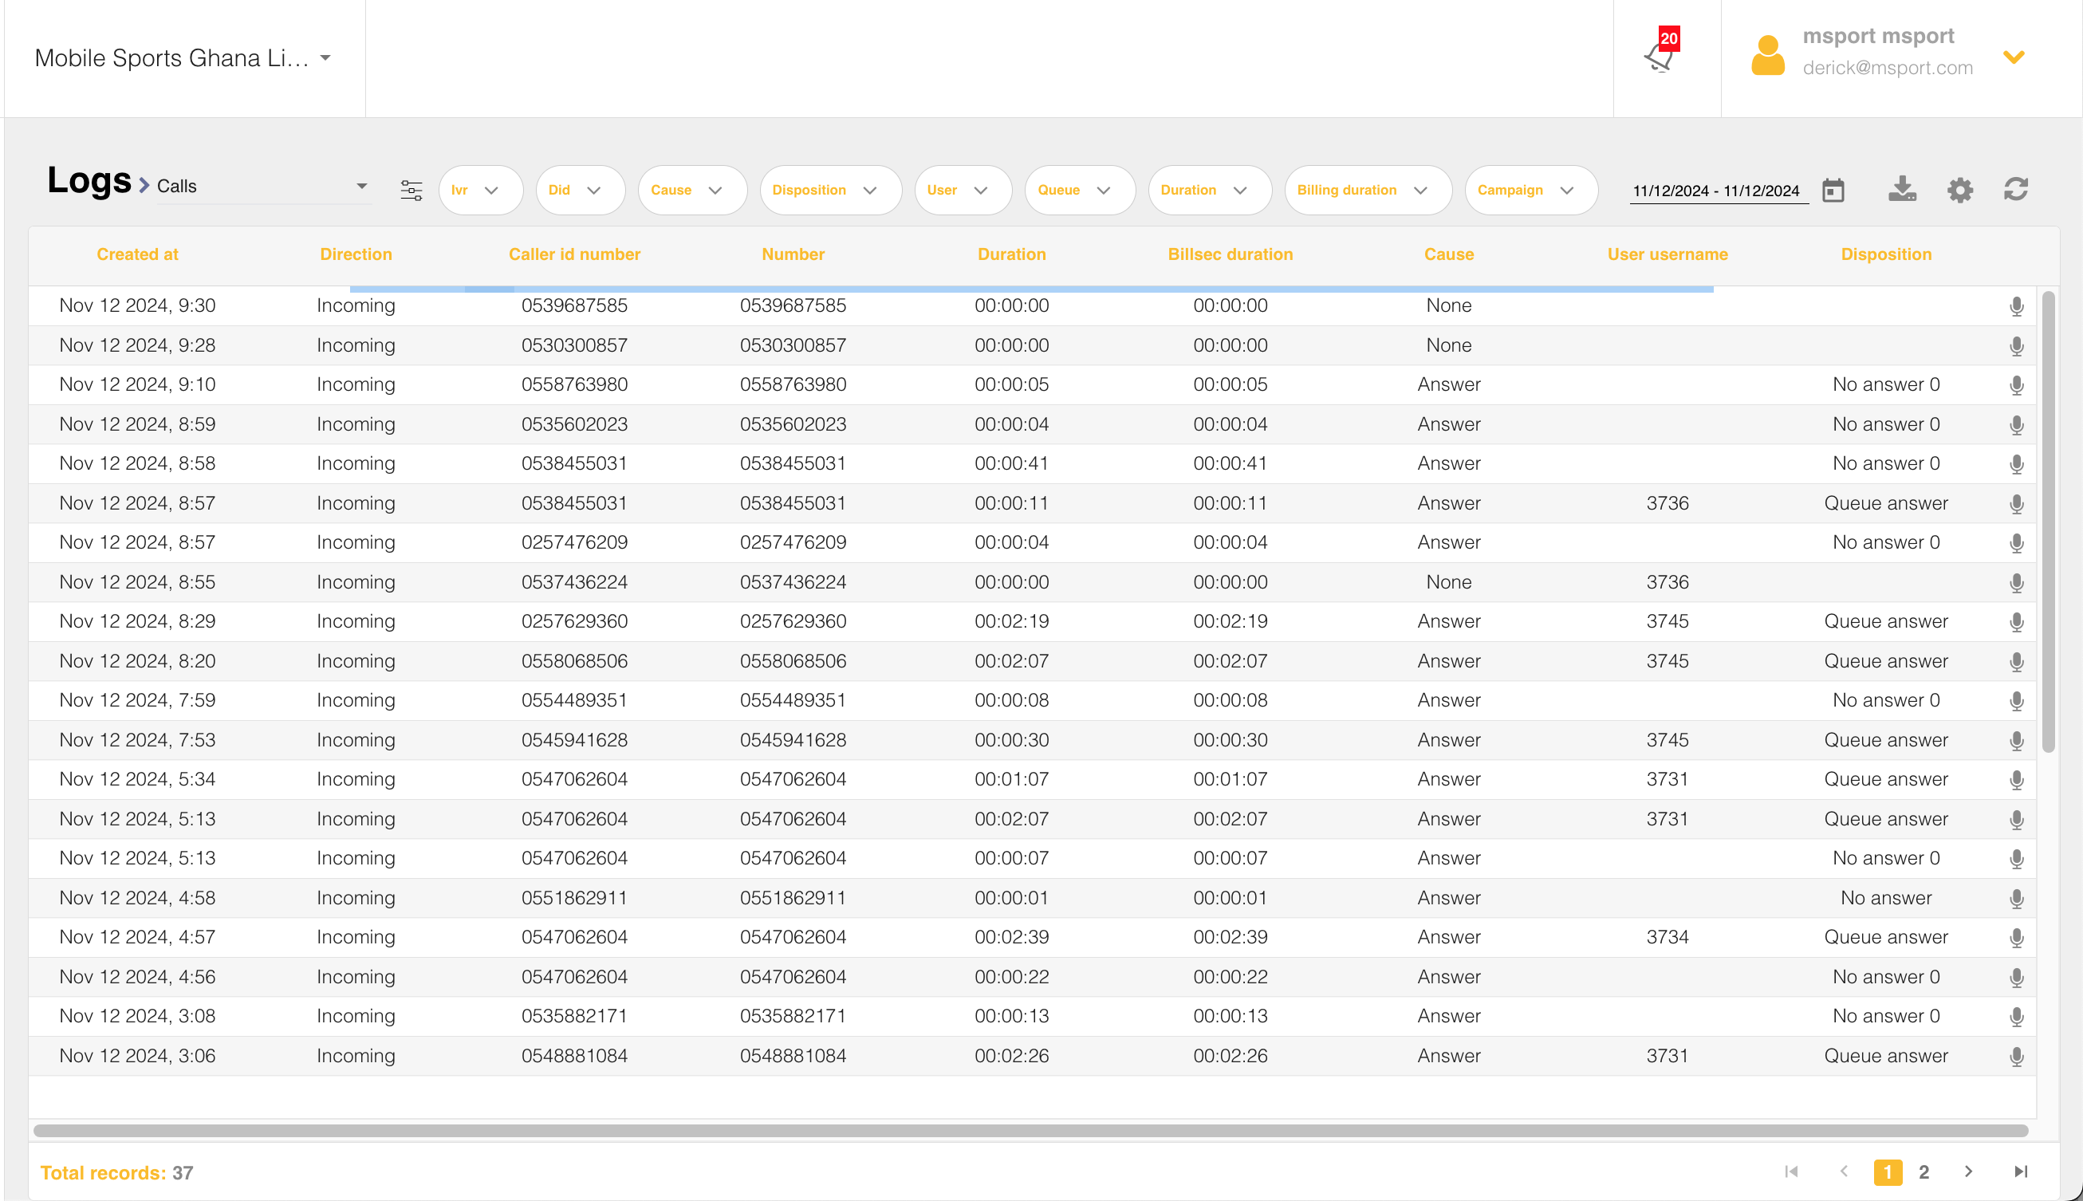Play recording for the 8:58 call

pos(2016,463)
